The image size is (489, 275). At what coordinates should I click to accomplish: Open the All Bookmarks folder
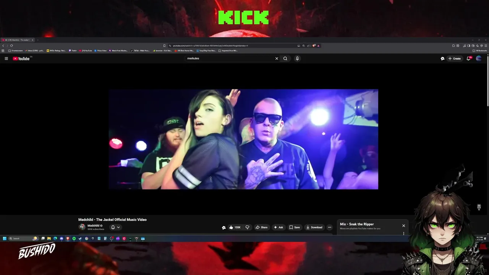(x=480, y=50)
